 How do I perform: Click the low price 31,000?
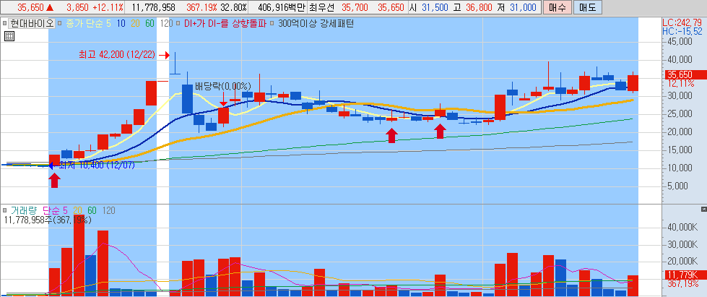(523, 8)
